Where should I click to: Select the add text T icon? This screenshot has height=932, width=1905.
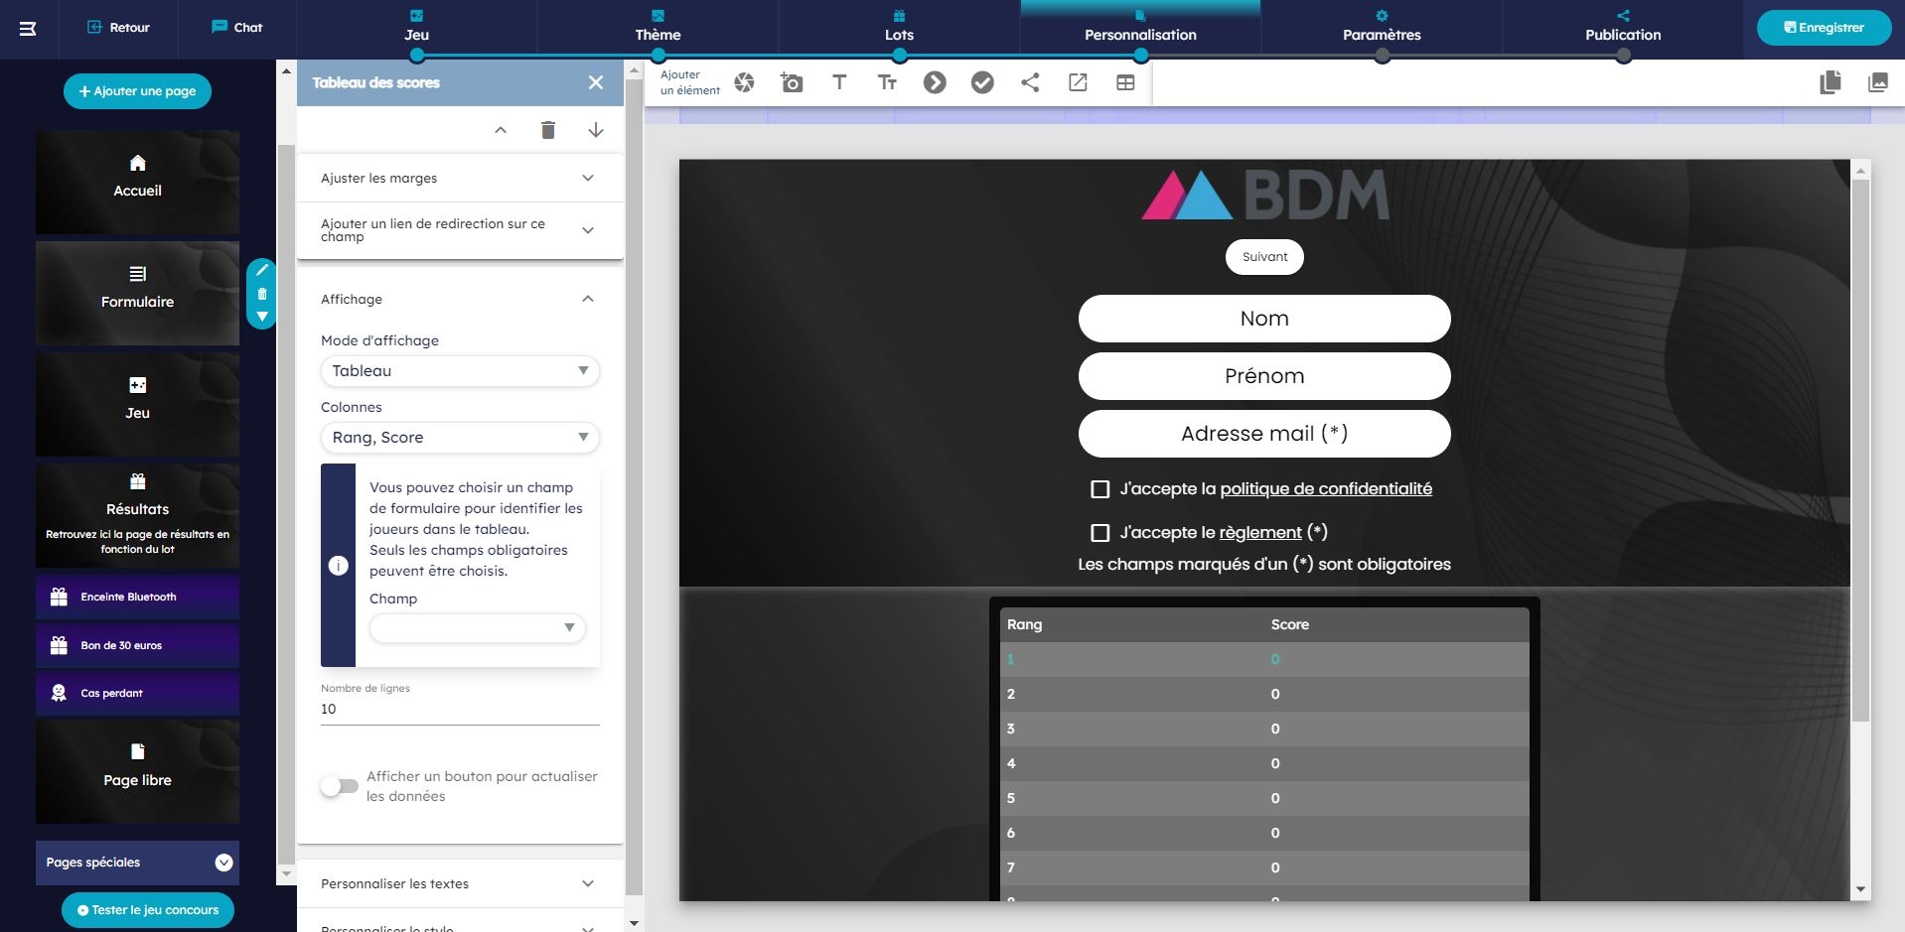click(x=839, y=82)
